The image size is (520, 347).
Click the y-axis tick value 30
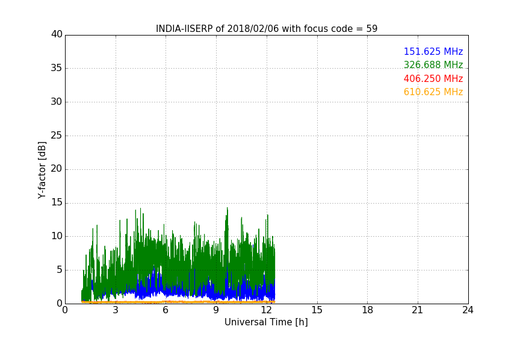pyautogui.click(x=57, y=102)
